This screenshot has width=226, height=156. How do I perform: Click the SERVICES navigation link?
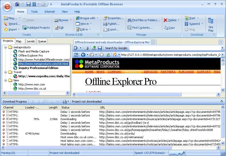pos(150,72)
